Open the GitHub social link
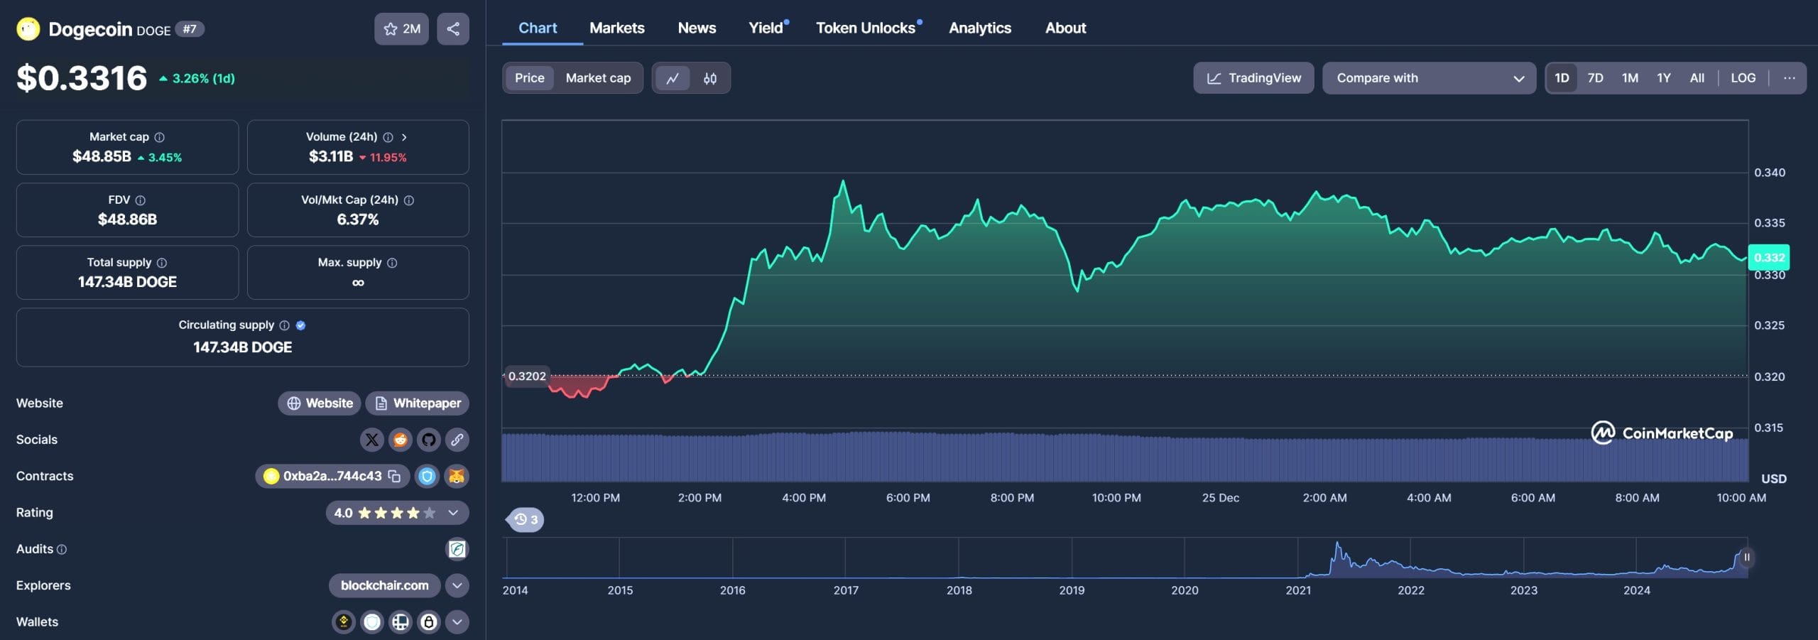This screenshot has width=1818, height=640. click(x=429, y=440)
